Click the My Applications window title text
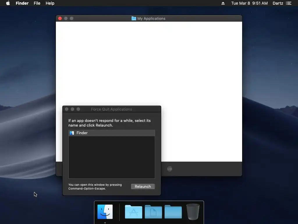This screenshot has height=224, width=298. (151, 18)
